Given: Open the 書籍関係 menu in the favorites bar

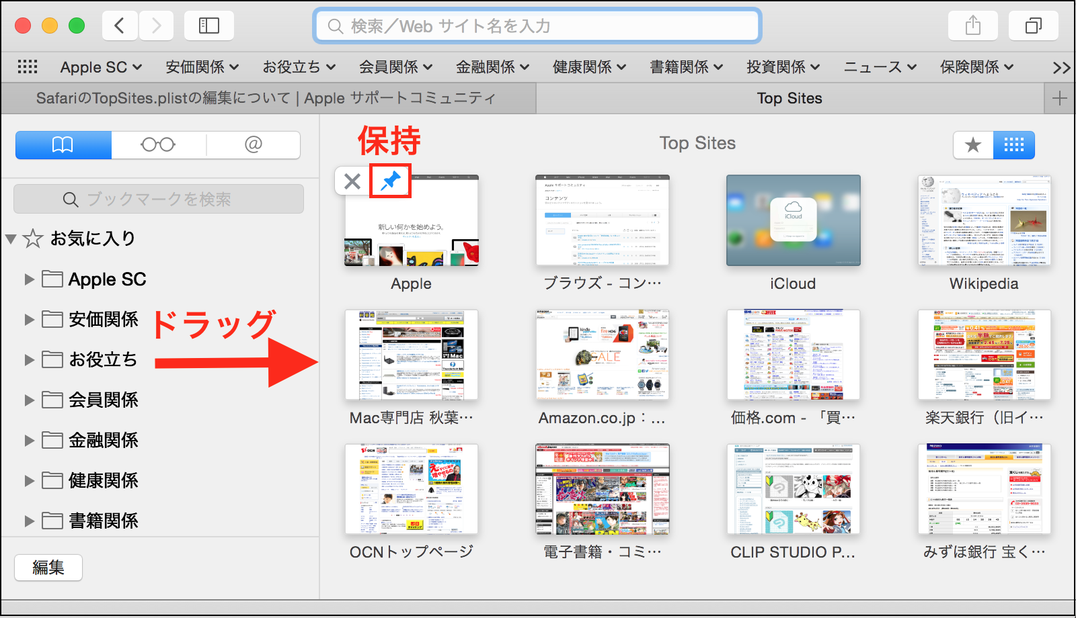Looking at the screenshot, I should (687, 67).
